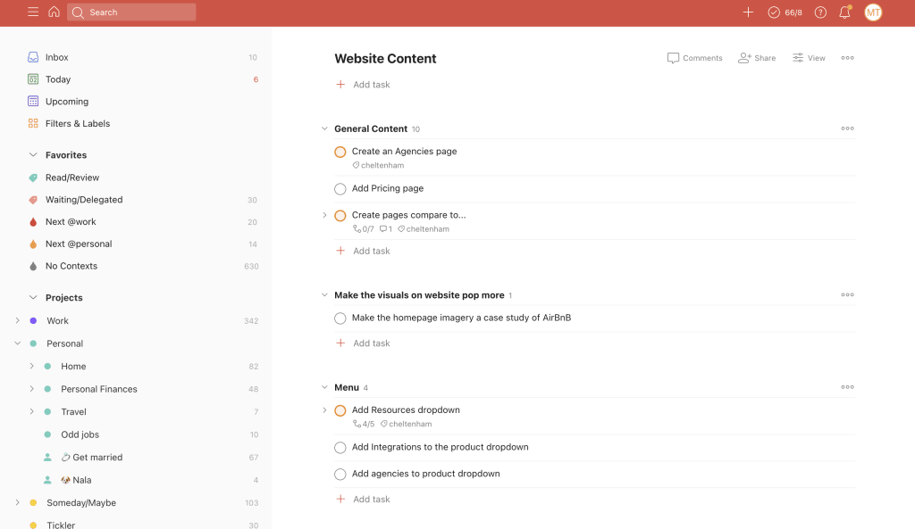
Task: Focus the Search field
Action: click(x=131, y=12)
